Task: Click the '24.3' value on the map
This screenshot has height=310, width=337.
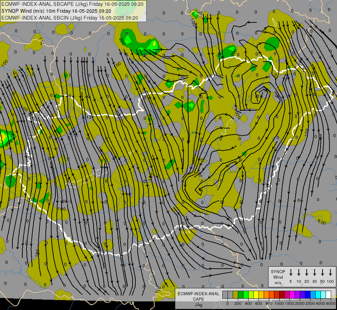Action: 67,201
